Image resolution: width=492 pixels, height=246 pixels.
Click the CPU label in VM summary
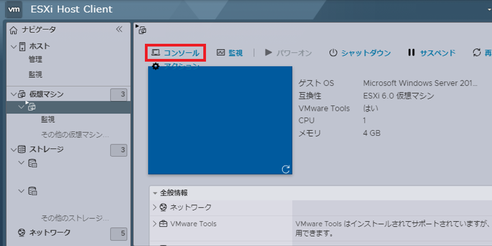pyautogui.click(x=307, y=121)
